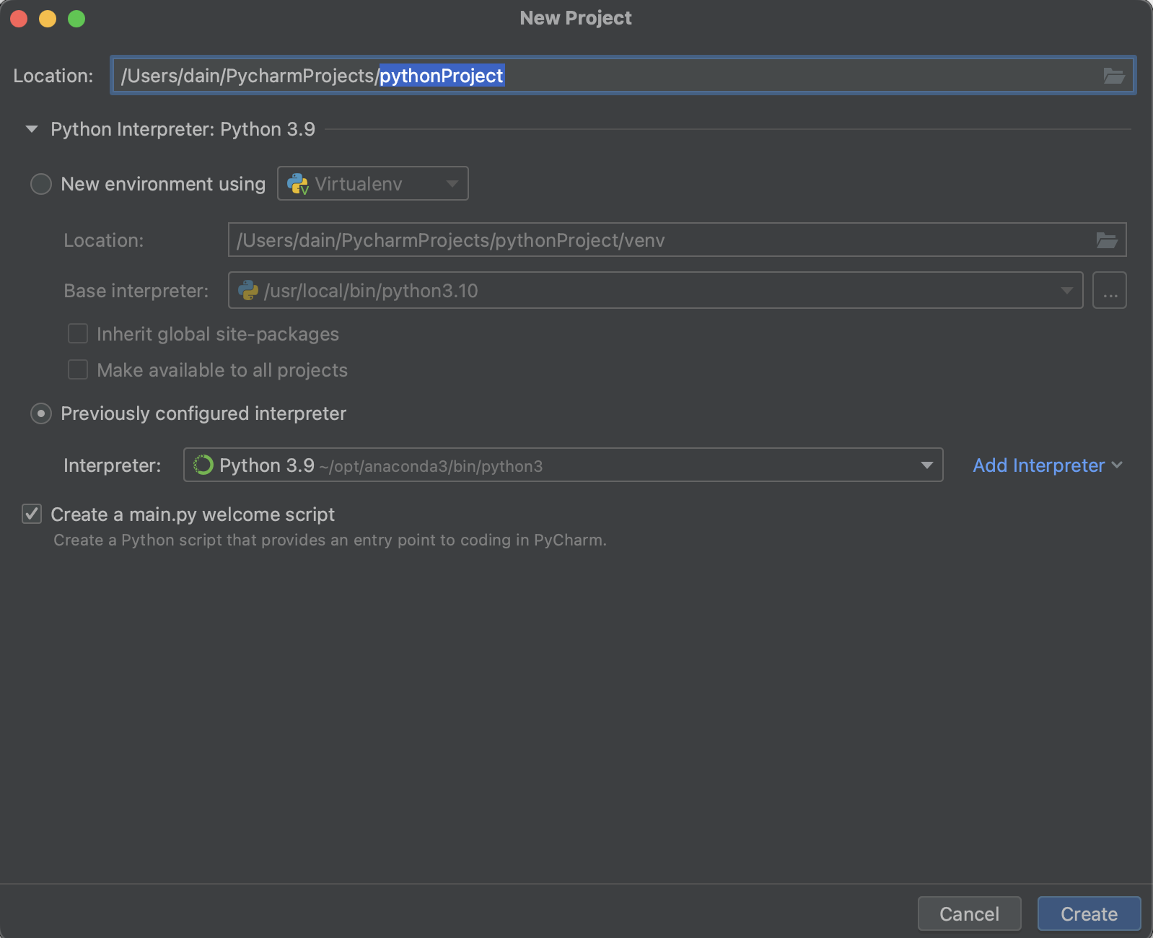1153x938 pixels.
Task: Enable Inherit global site-packages checkbox
Action: coord(78,333)
